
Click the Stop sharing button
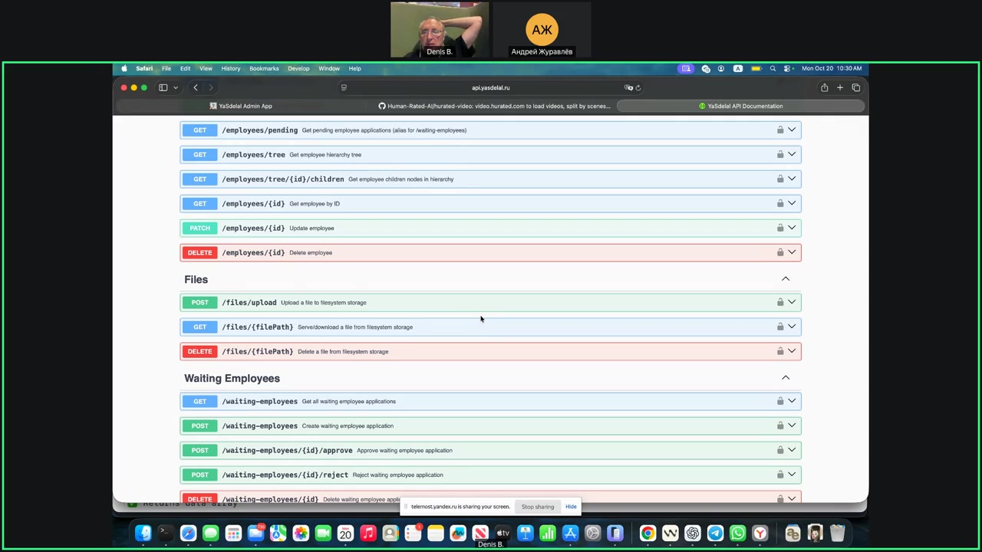point(537,507)
